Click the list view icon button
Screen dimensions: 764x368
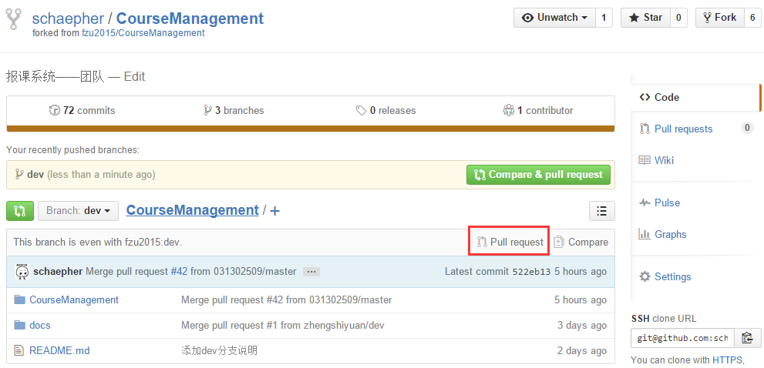[x=602, y=211]
